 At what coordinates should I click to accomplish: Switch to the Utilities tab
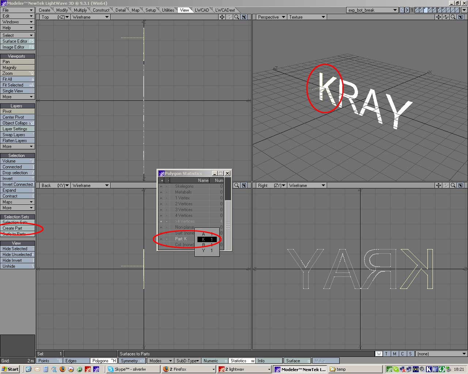coord(168,10)
